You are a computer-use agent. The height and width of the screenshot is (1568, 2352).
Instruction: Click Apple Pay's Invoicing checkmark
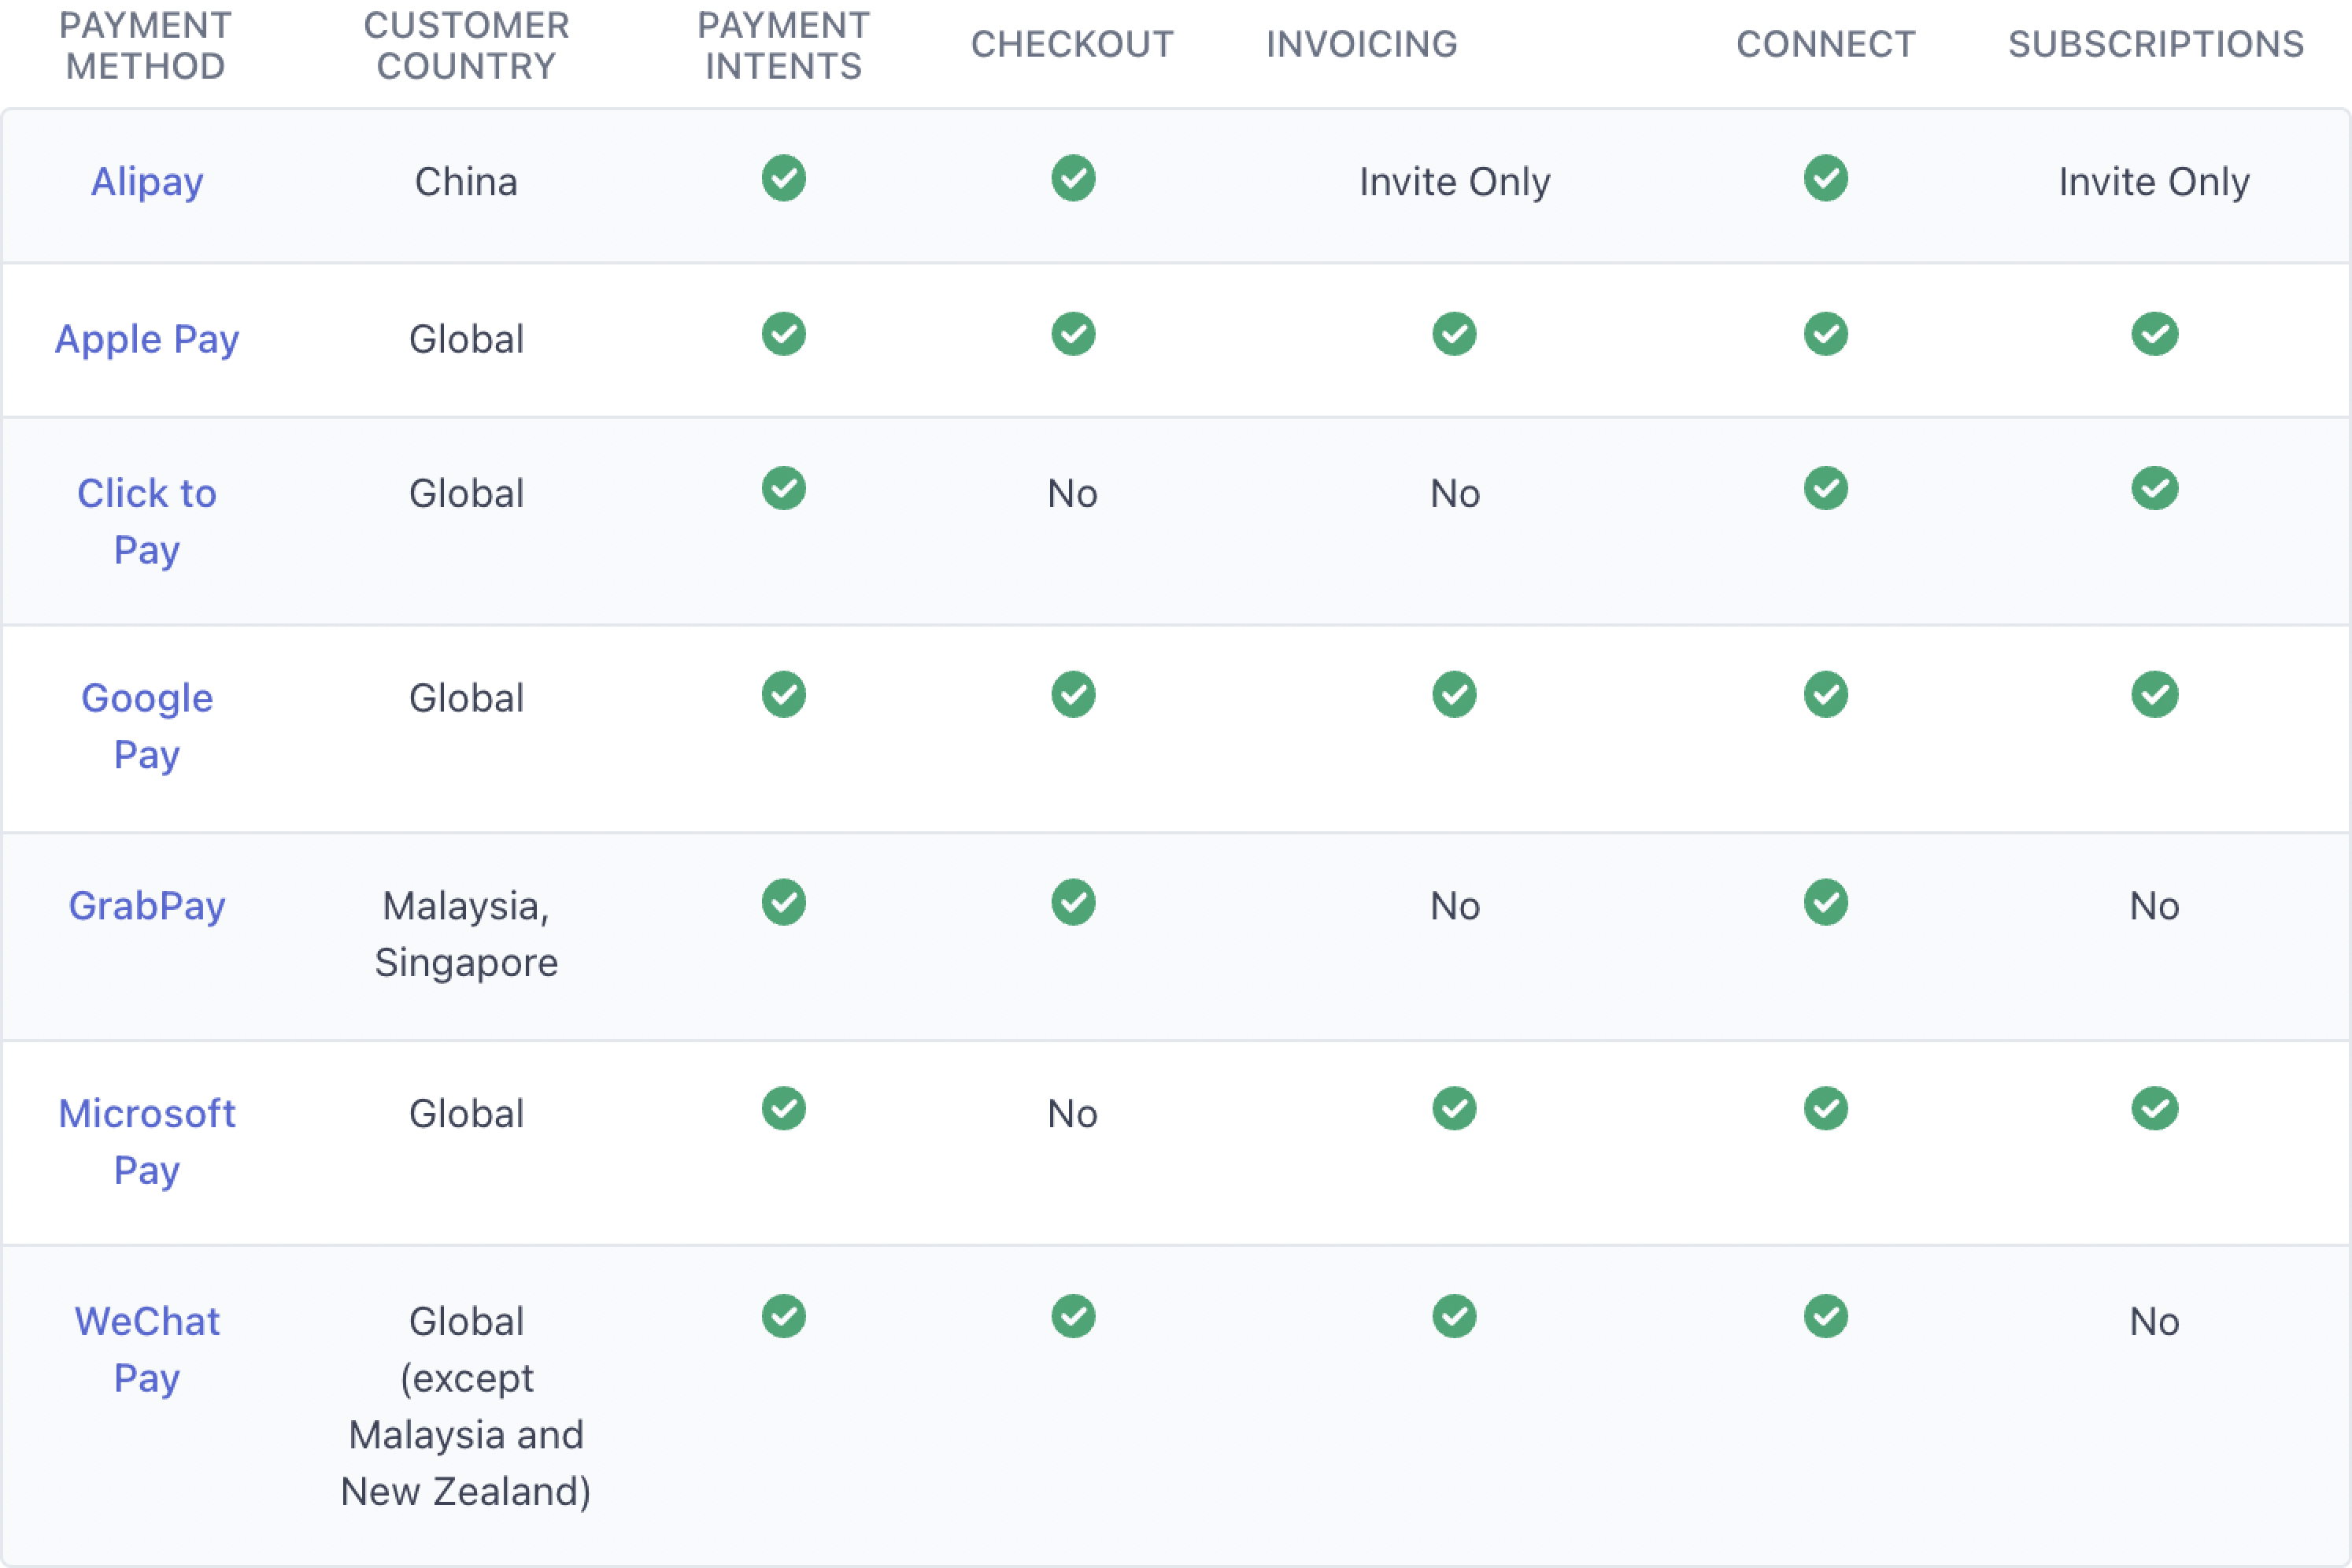1454,334
